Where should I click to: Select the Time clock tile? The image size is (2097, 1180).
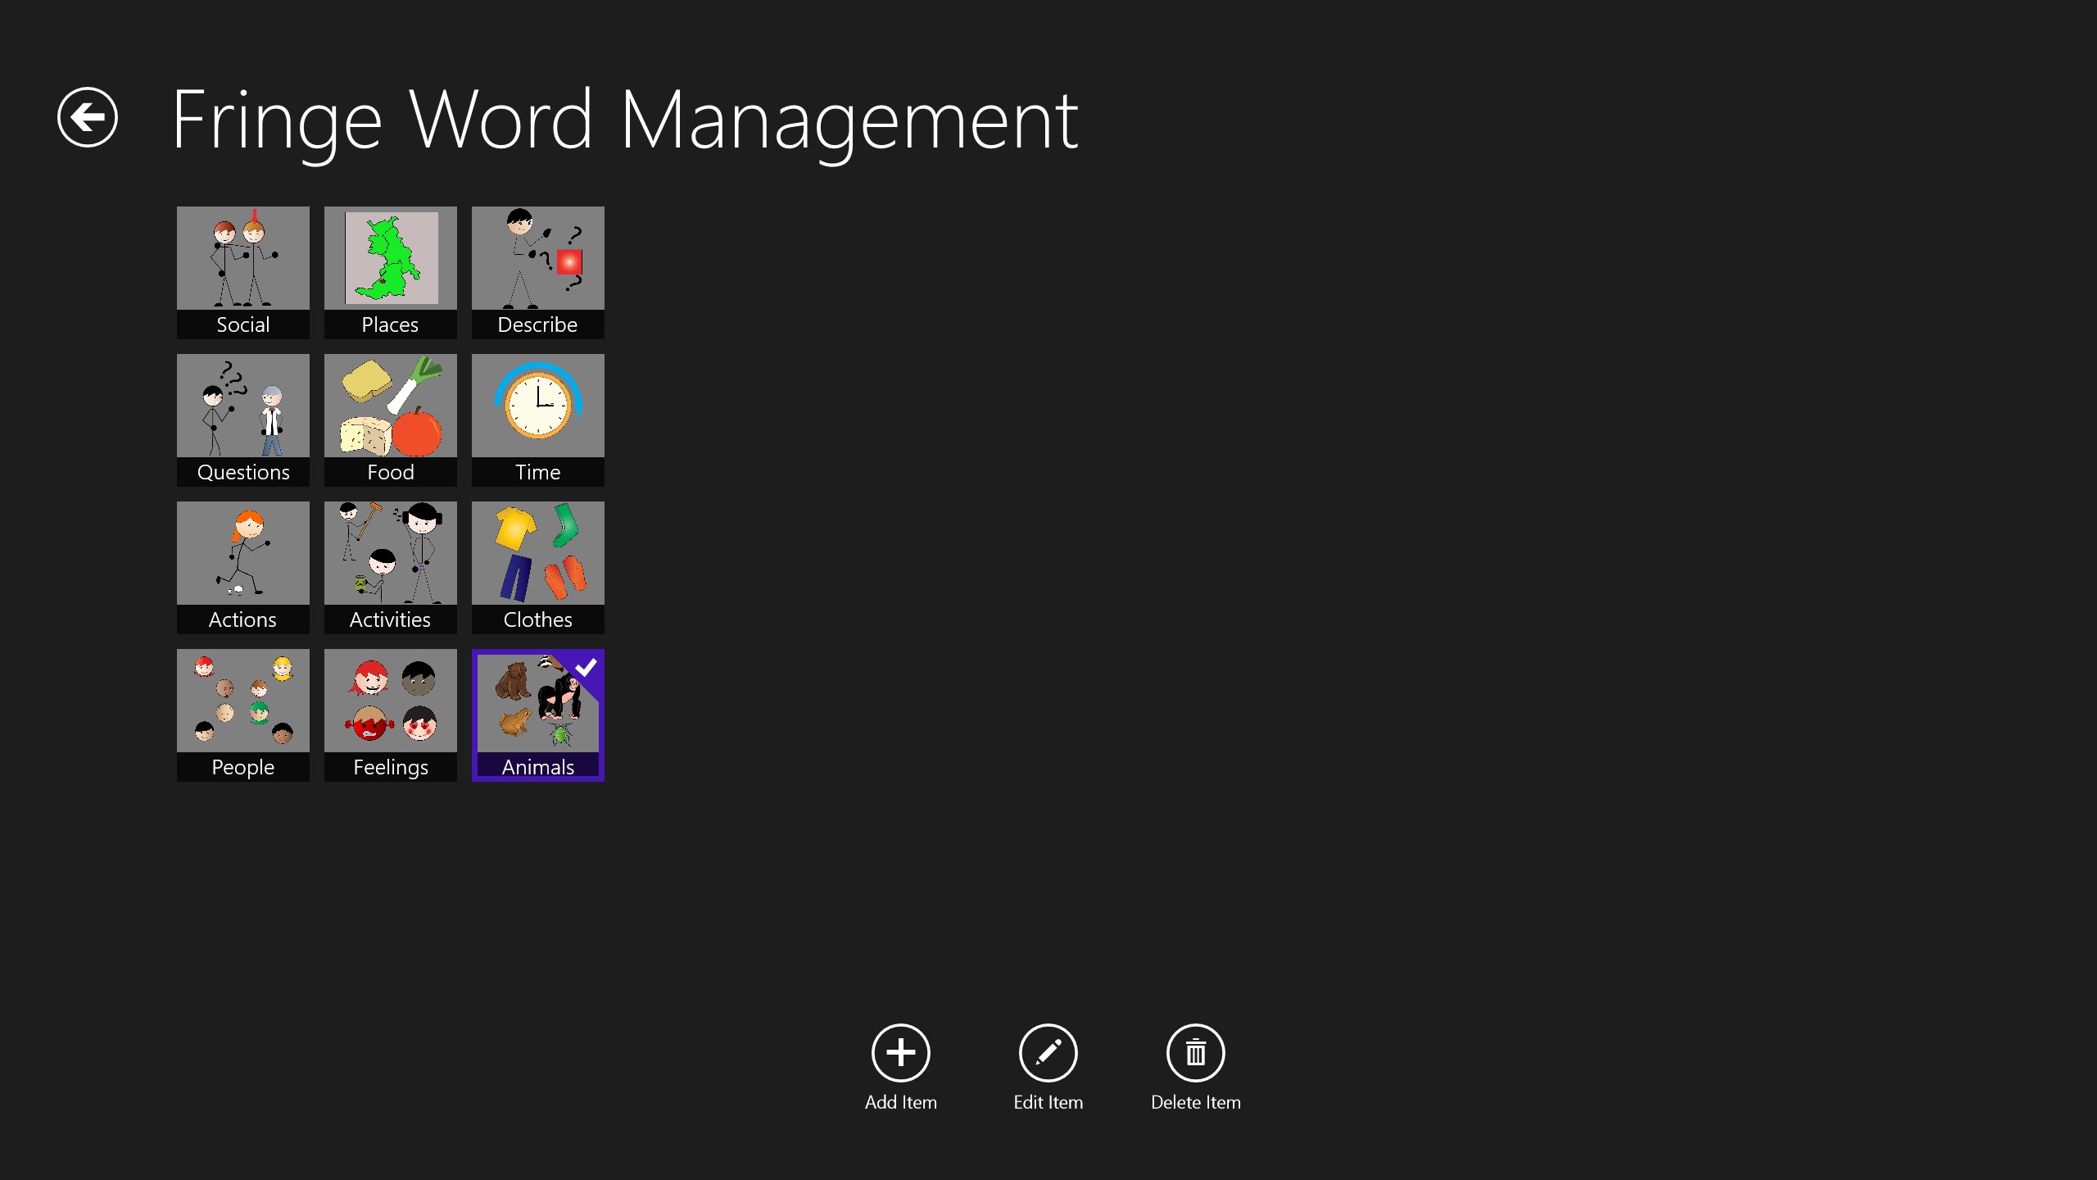click(x=538, y=420)
